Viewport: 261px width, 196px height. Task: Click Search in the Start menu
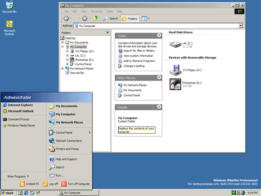tap(57, 167)
